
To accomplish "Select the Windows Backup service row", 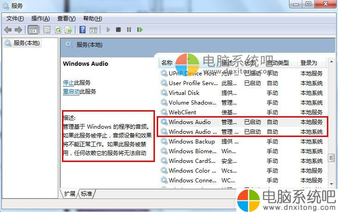I will click(243, 141).
